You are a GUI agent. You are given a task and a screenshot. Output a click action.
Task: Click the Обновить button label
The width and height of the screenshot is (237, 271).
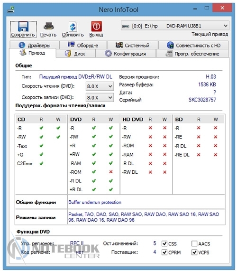73,35
